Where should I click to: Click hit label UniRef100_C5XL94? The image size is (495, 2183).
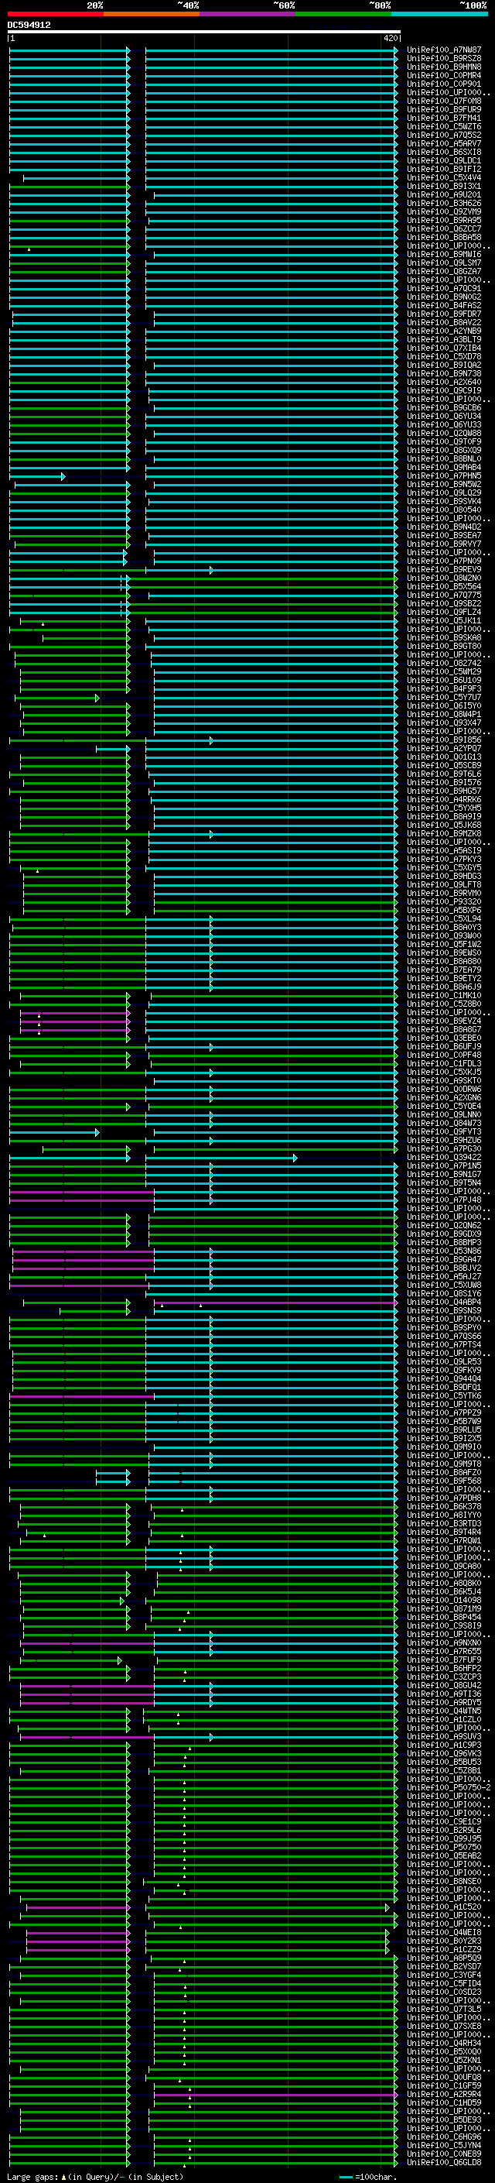[x=443, y=918]
